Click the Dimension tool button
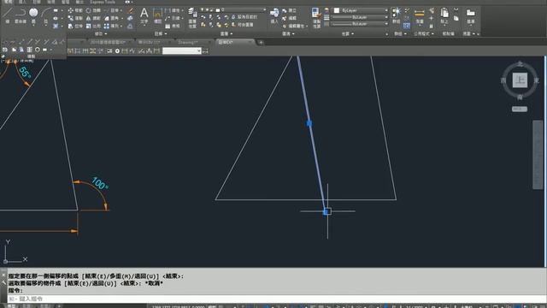Image resolution: width=547 pixels, height=308 pixels. click(x=157, y=15)
